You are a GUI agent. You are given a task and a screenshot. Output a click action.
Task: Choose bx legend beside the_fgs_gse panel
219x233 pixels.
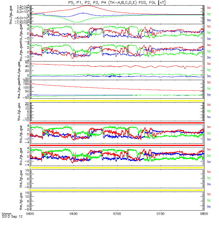point(209,95)
